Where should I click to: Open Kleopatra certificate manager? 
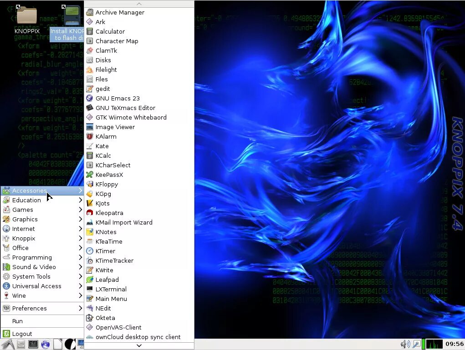[139, 213]
